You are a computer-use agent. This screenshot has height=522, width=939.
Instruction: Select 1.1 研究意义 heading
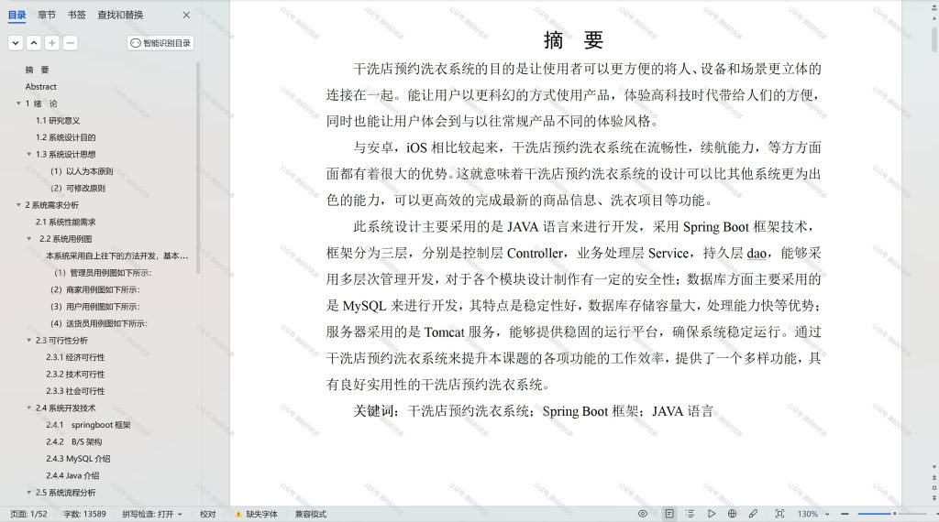tap(58, 121)
